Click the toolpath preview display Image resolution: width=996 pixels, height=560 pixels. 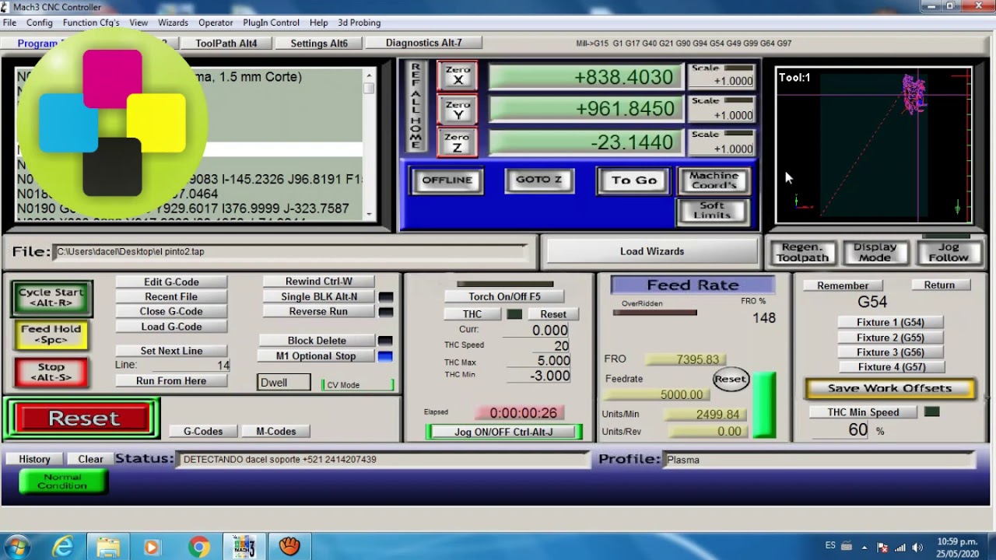tap(874, 145)
